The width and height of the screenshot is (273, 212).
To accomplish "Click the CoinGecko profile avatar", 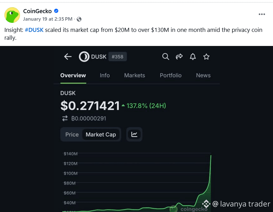I will pos(12,15).
